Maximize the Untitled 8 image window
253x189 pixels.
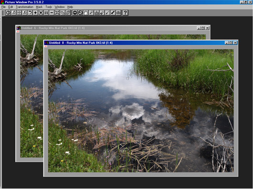[231, 43]
